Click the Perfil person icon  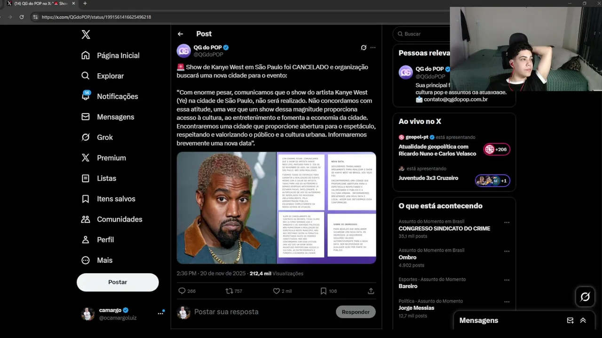(x=86, y=239)
